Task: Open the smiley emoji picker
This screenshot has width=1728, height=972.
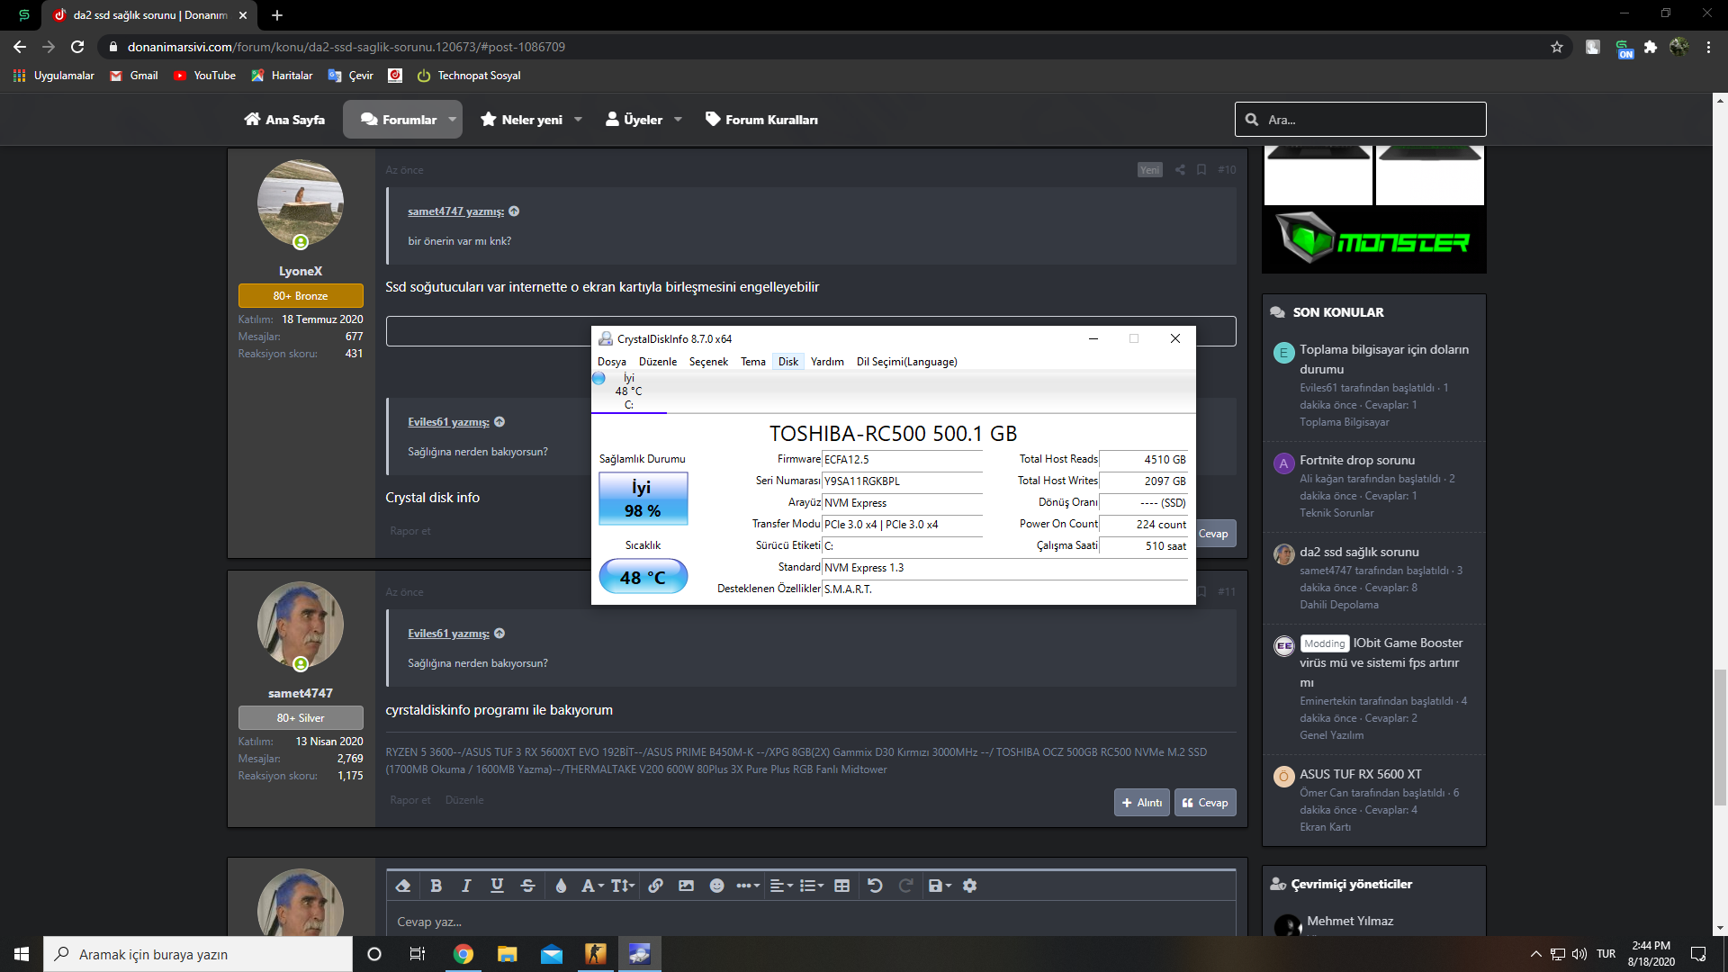Action: click(716, 886)
